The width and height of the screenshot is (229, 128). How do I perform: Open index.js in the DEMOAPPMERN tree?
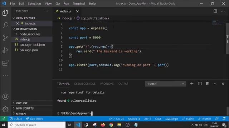click(x=32, y=39)
